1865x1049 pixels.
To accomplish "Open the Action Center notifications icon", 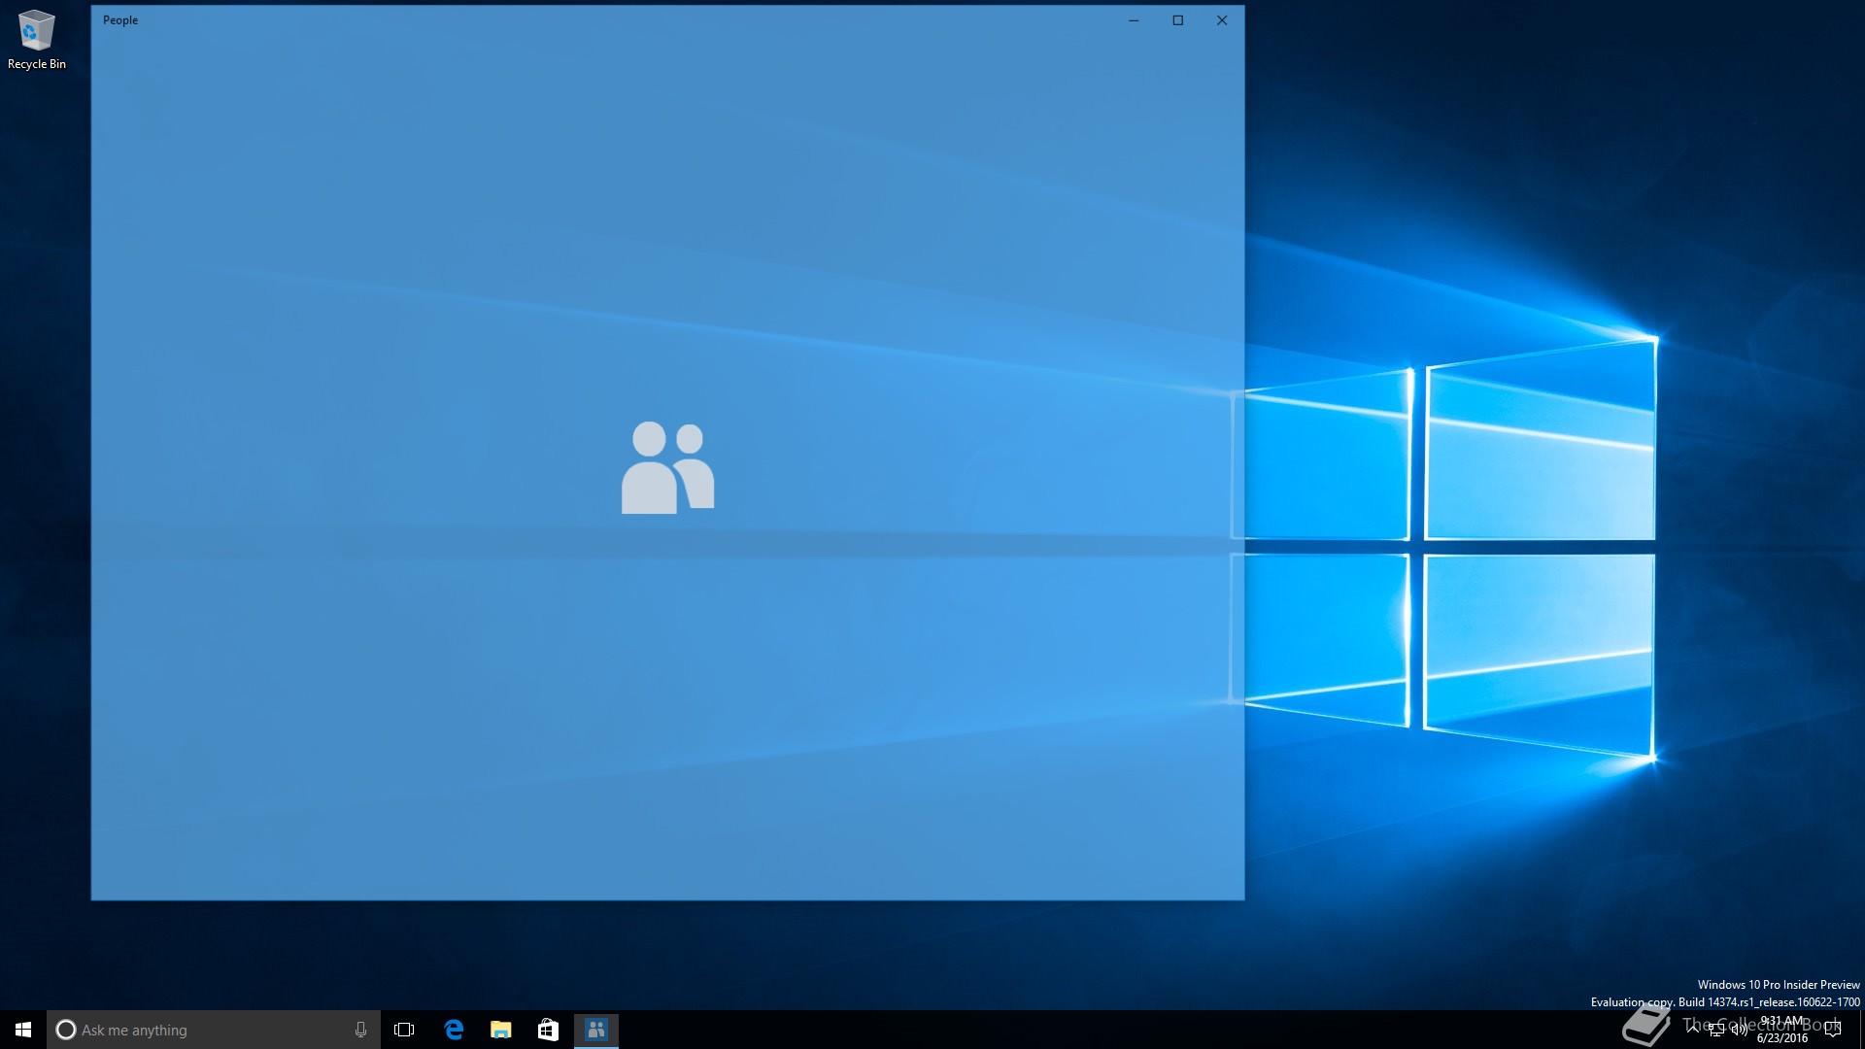I will click(1833, 1030).
